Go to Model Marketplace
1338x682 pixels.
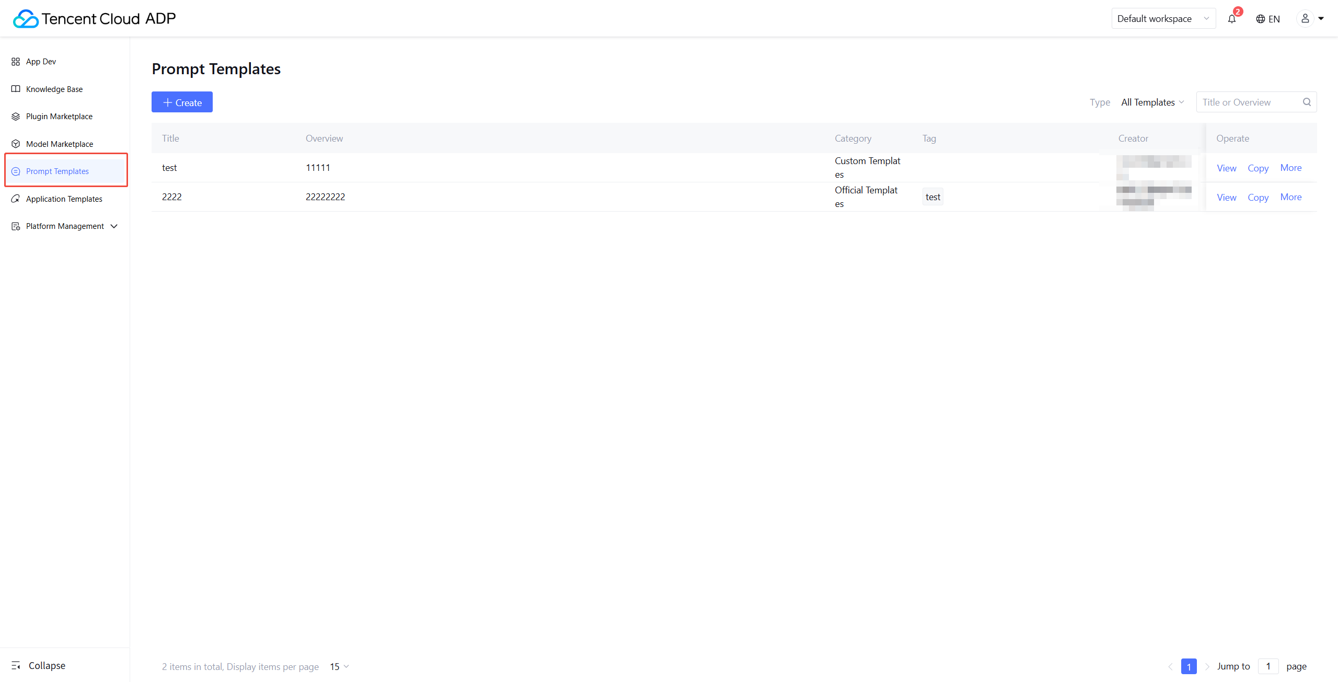point(60,144)
